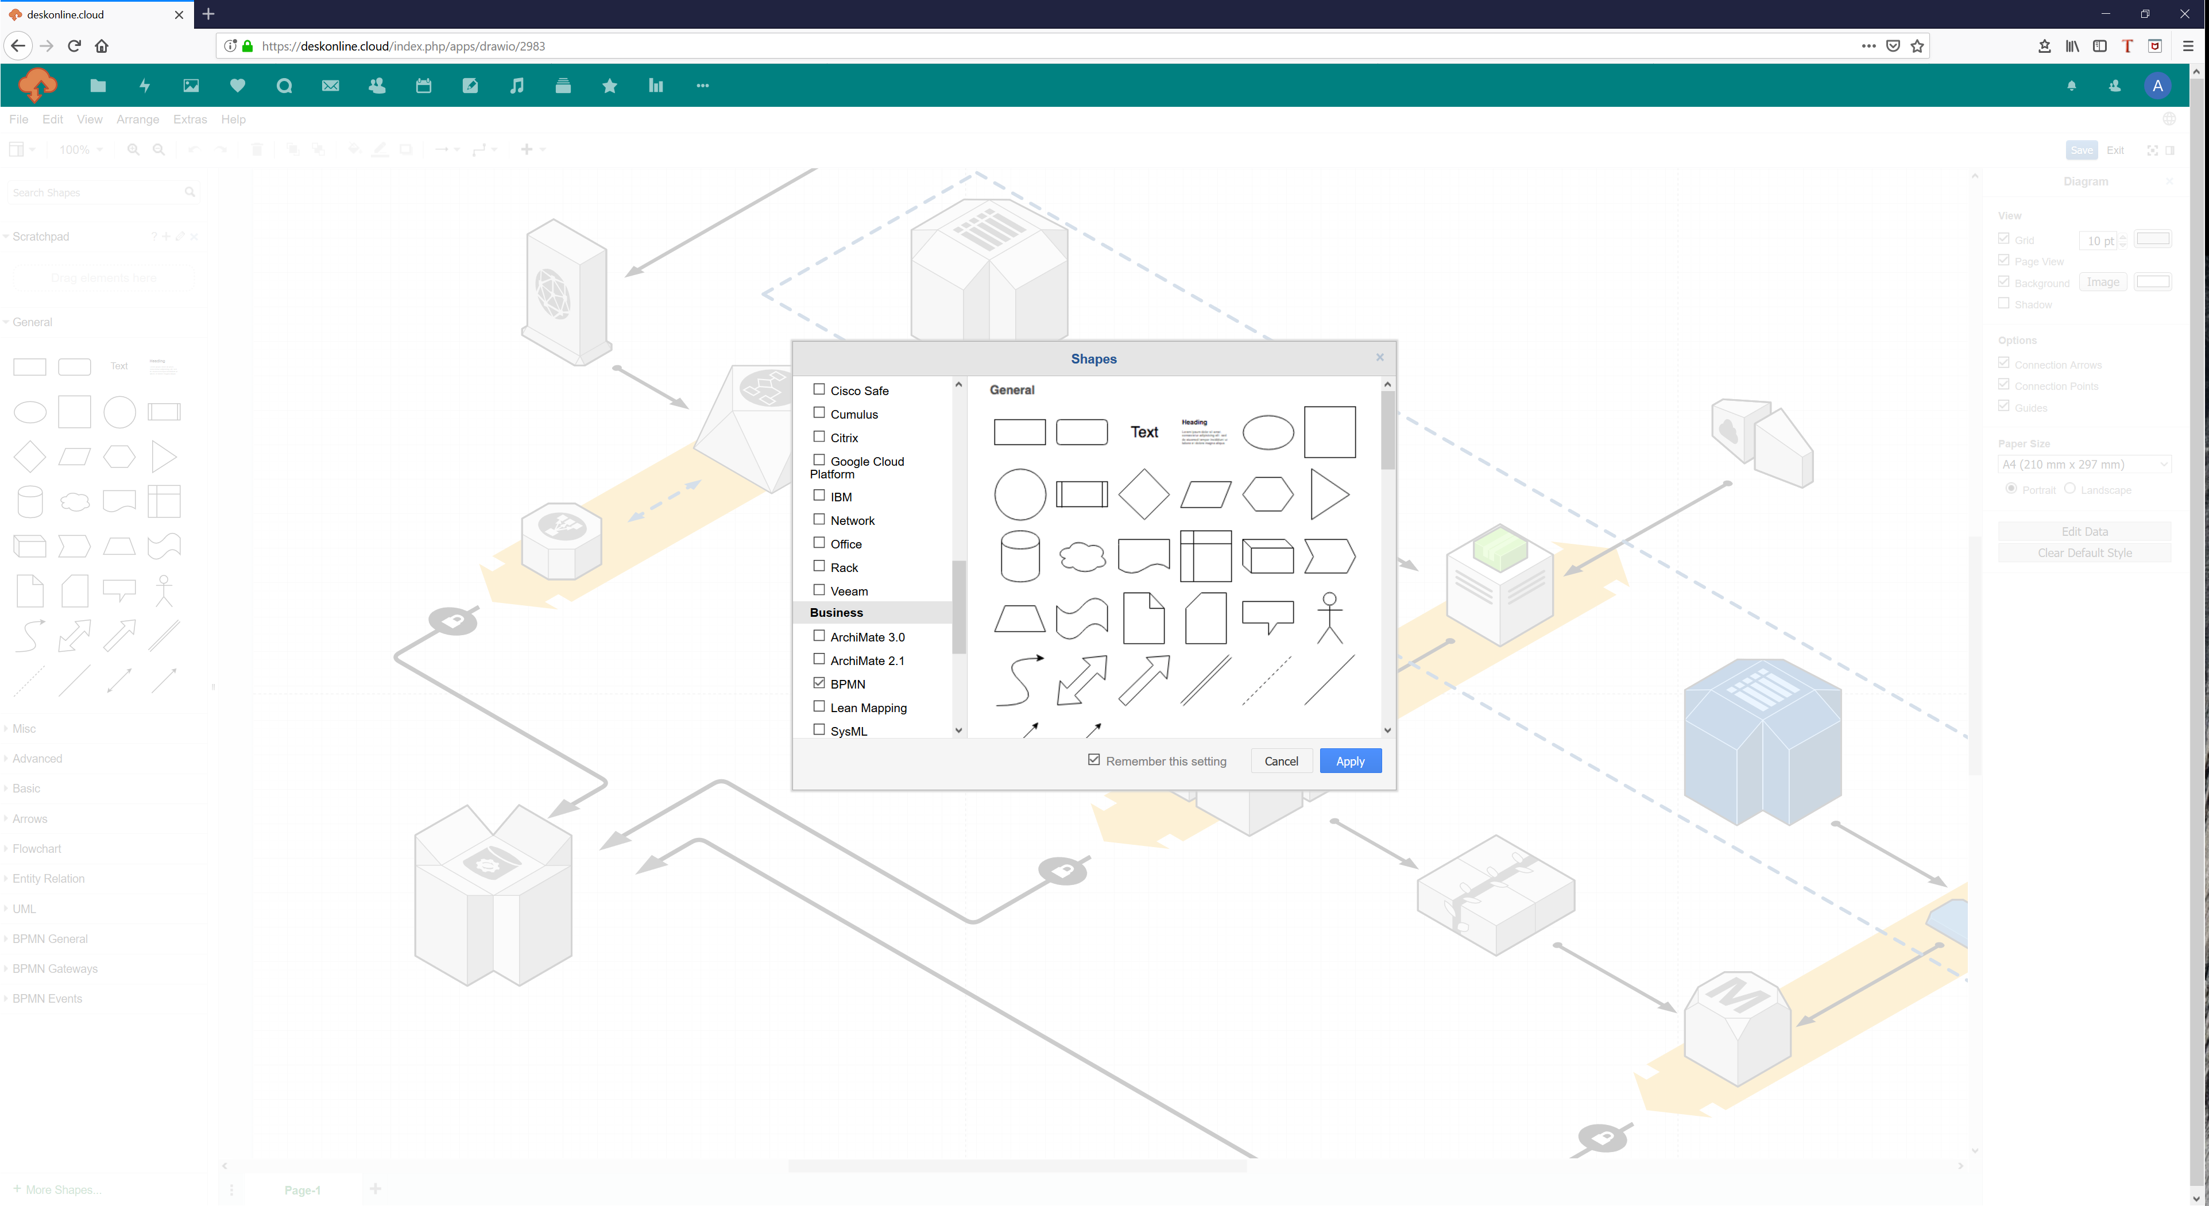The image size is (2209, 1206).
Task: Open the File menu
Action: pos(18,119)
